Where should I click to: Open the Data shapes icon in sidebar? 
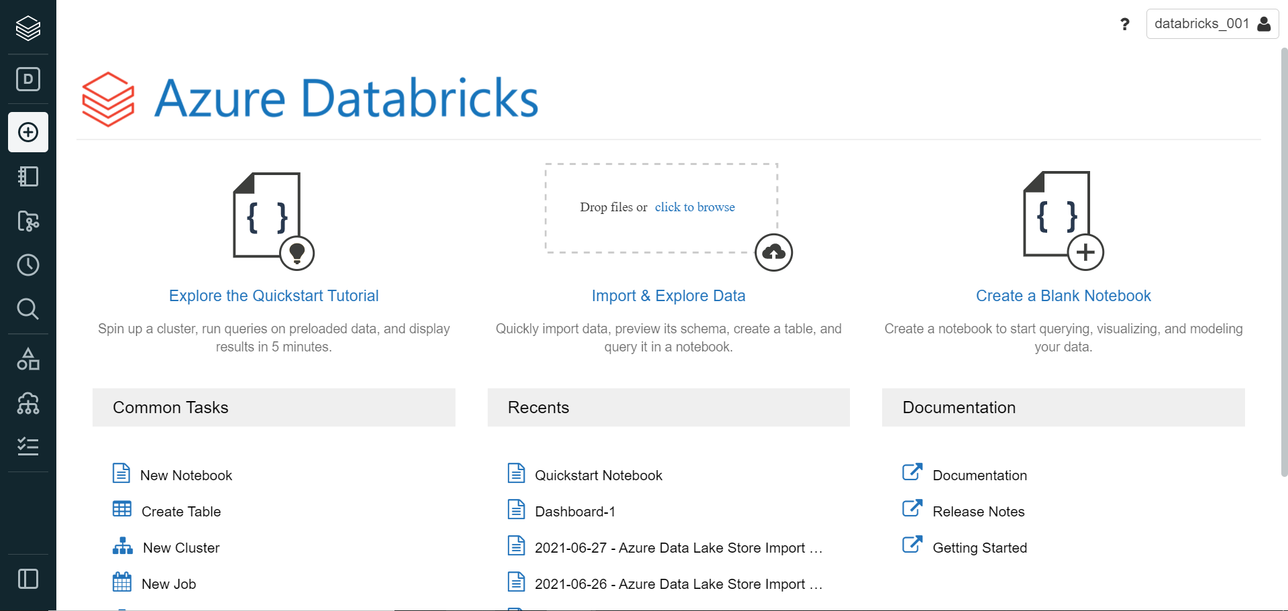point(28,359)
